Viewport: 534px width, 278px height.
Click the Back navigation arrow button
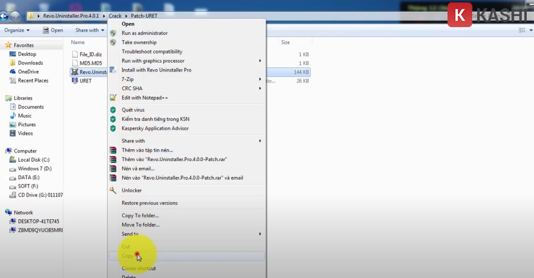[x=4, y=16]
